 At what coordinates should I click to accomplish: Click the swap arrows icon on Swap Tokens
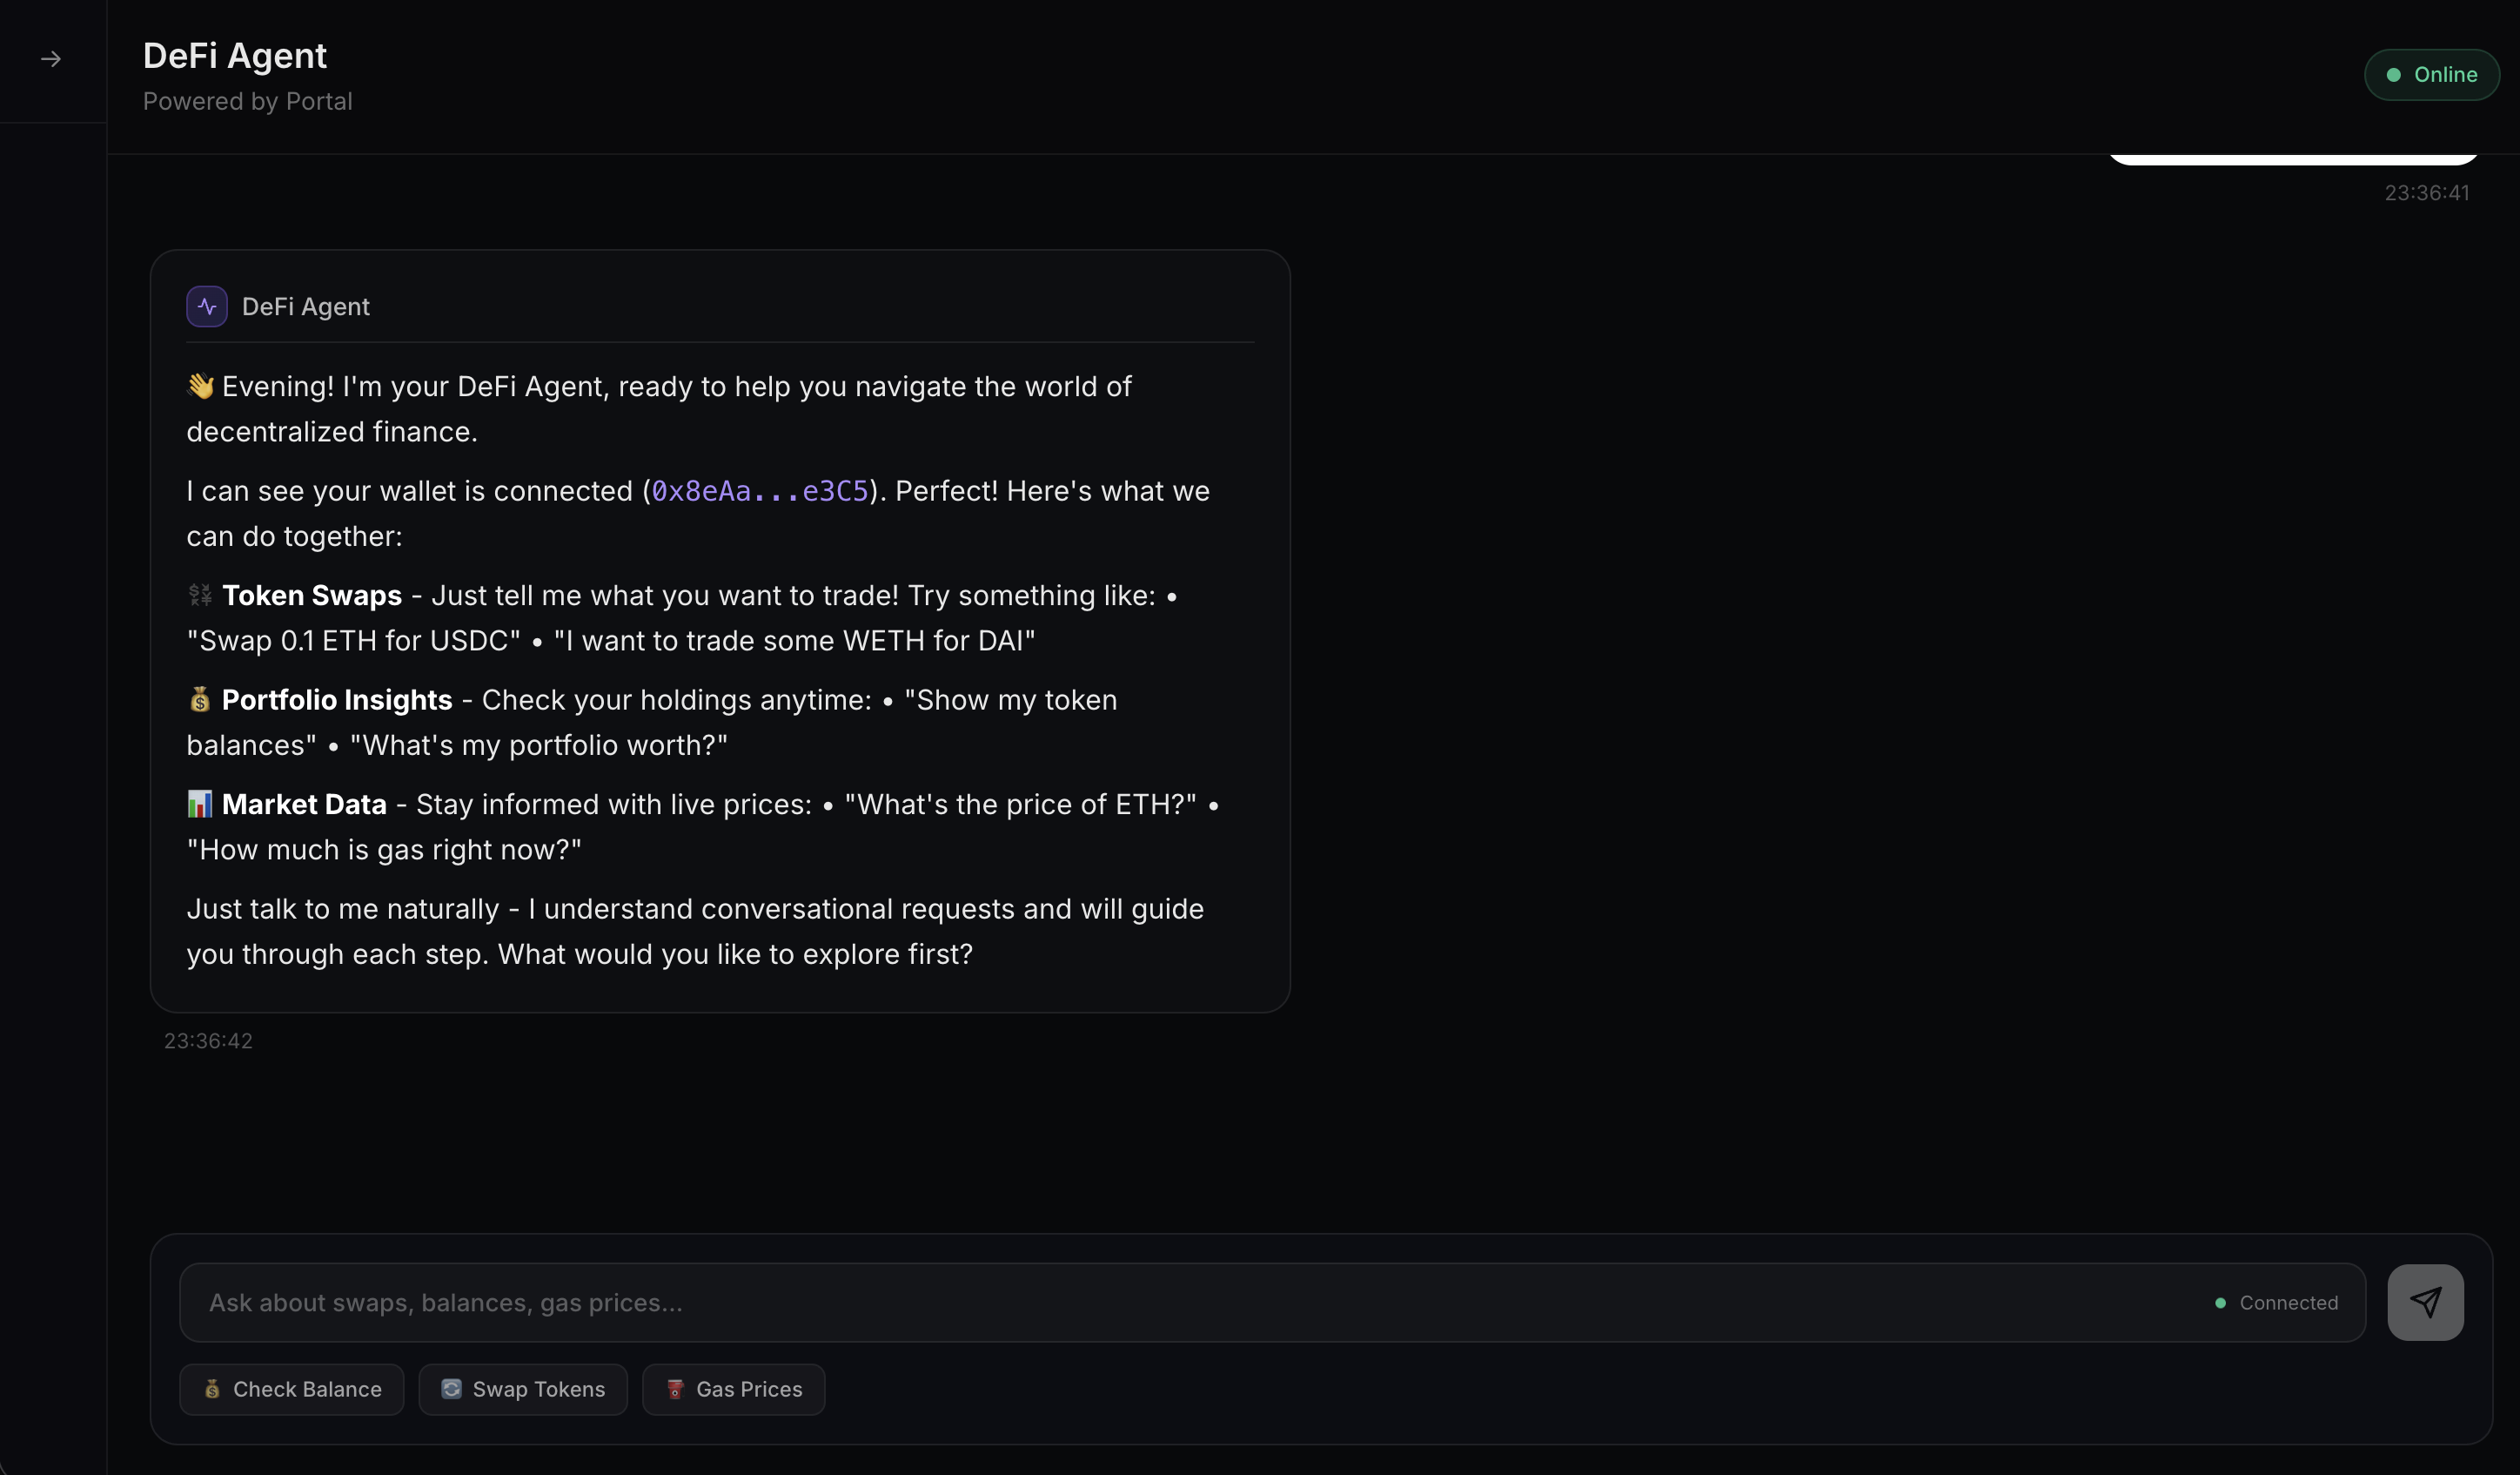coord(452,1389)
